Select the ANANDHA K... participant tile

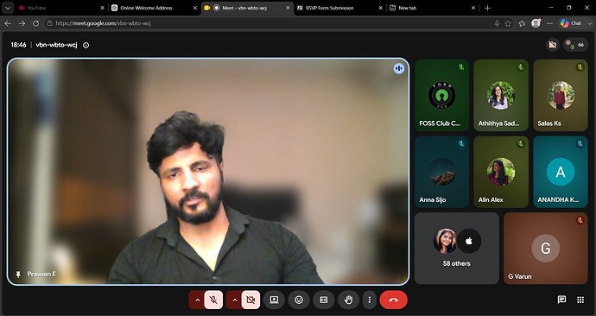(561, 172)
